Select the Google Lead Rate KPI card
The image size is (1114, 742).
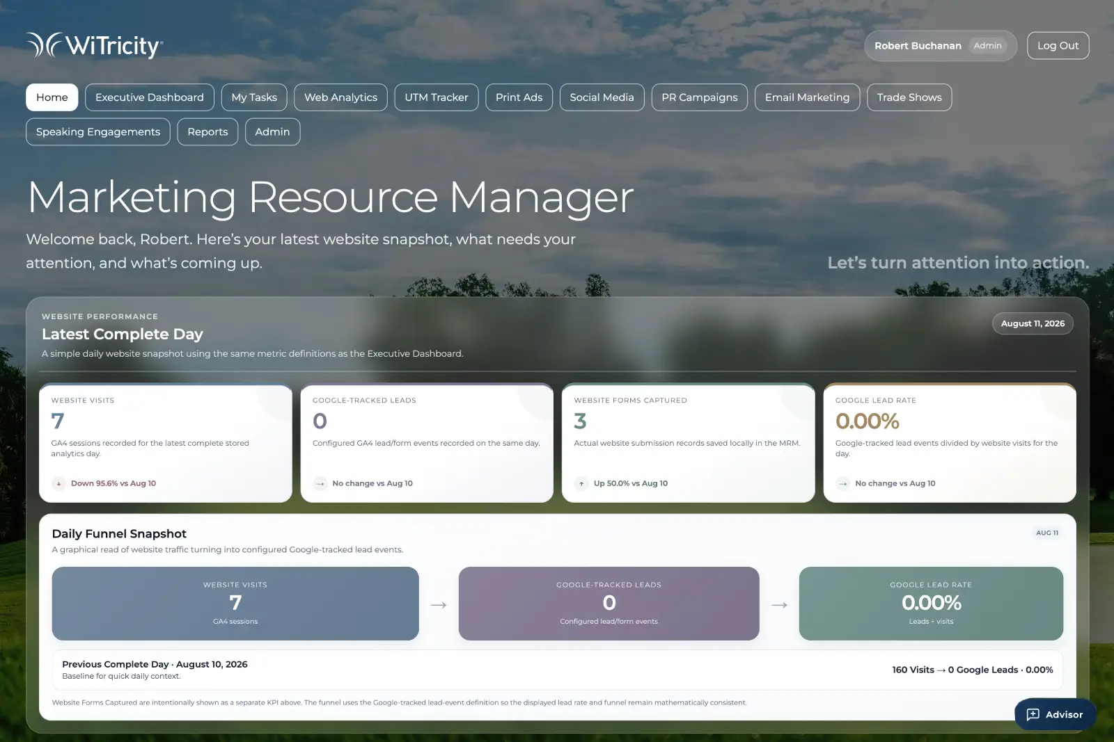950,443
